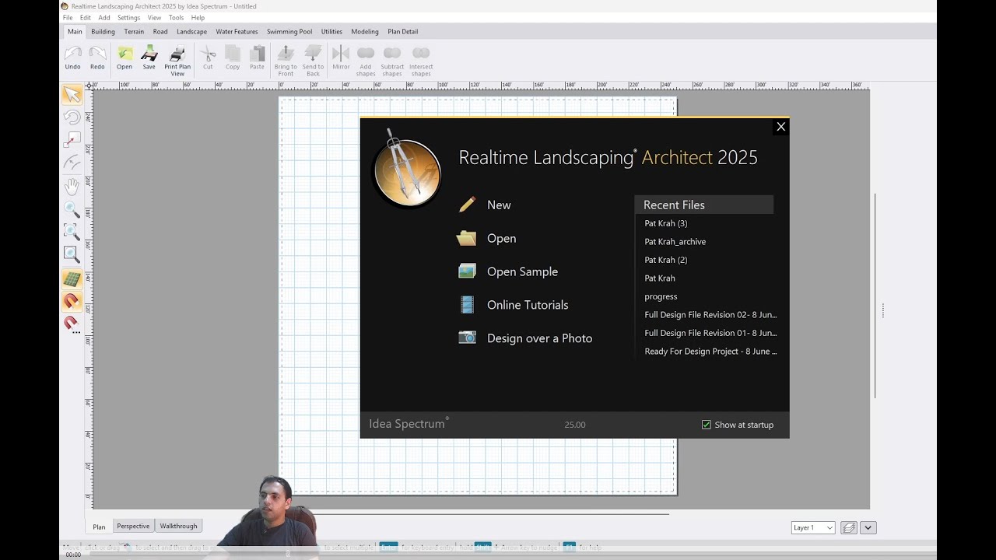
Task: Open recent file named progress
Action: point(661,296)
